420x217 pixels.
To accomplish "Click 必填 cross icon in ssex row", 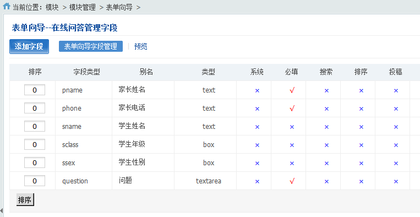I will tap(292, 164).
